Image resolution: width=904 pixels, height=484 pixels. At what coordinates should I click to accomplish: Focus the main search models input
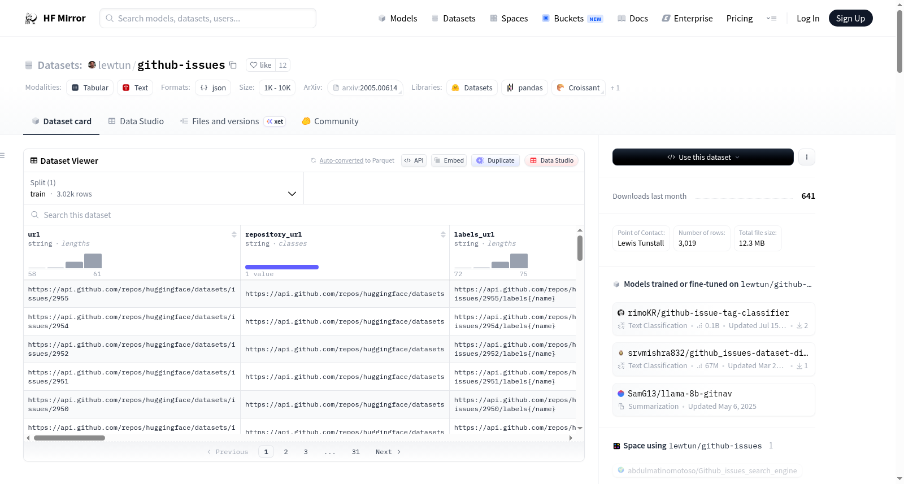pos(208,18)
